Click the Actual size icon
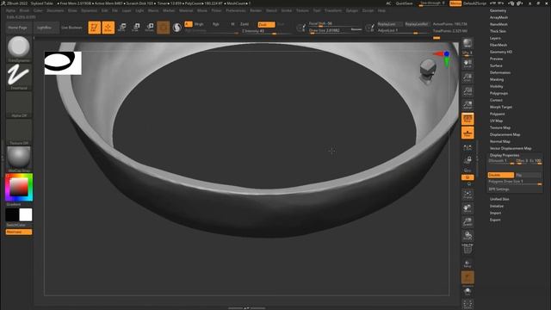This screenshot has height=310, width=551. [467, 91]
